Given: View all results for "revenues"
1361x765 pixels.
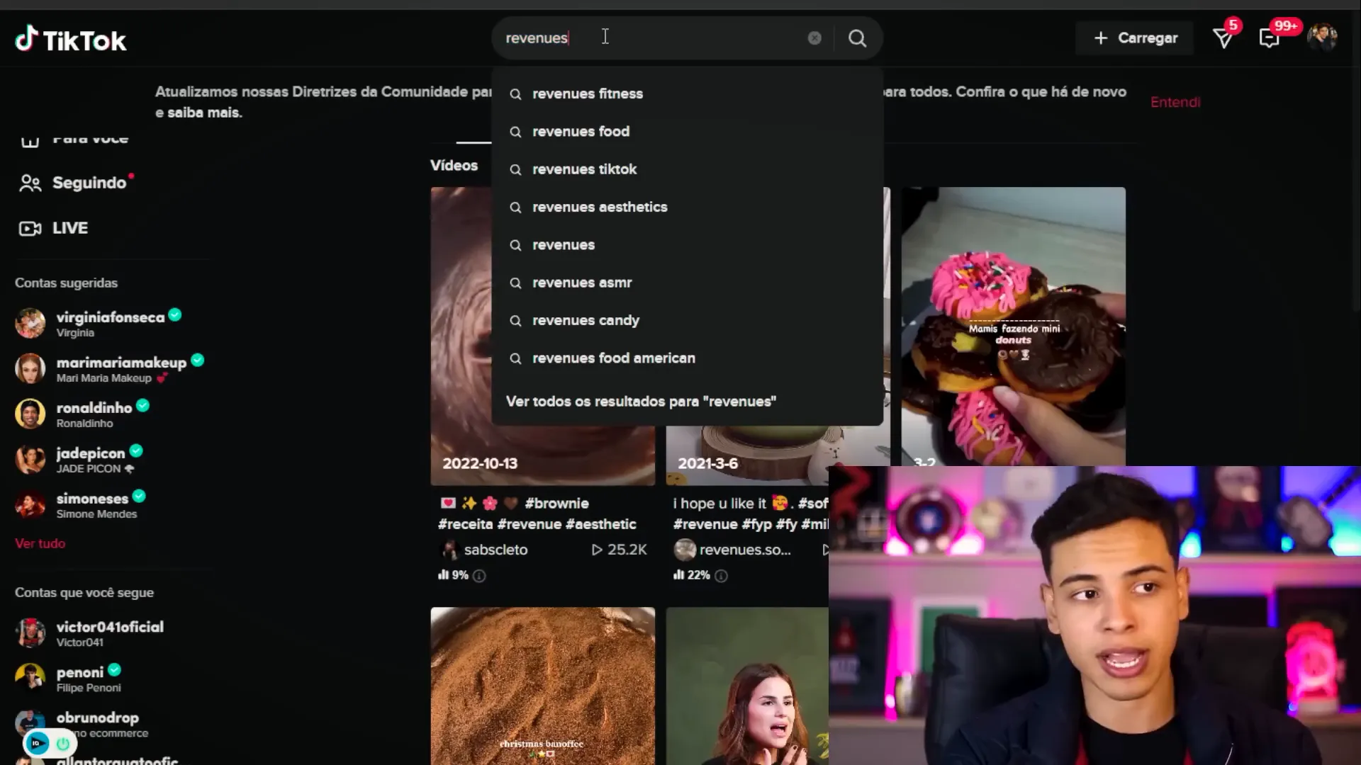Looking at the screenshot, I should tap(641, 401).
